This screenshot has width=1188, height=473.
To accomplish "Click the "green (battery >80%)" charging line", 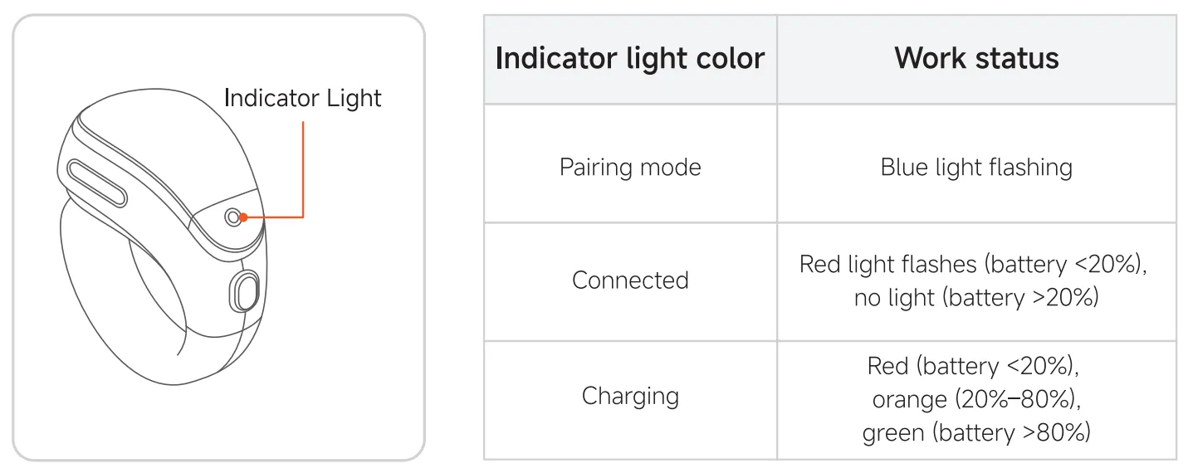I will coord(976,432).
